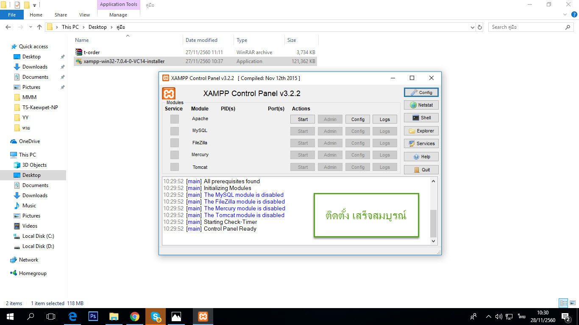The image size is (579, 325).
Task: Select the t-order WinRAR archive file
Action: tap(195, 52)
